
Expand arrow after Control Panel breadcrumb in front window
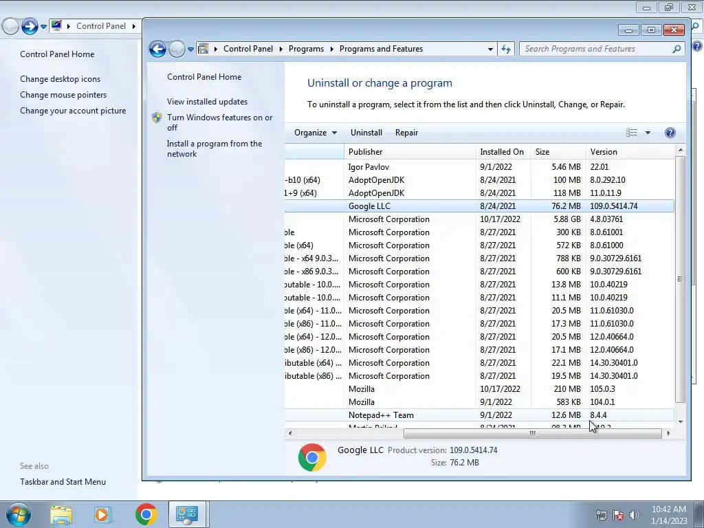[281, 49]
